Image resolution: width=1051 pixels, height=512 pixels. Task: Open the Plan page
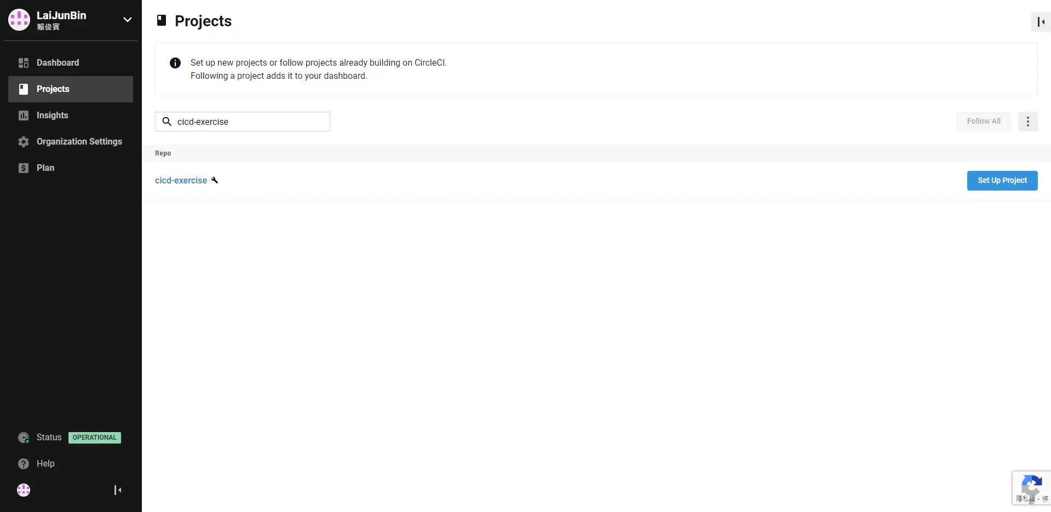71,168
